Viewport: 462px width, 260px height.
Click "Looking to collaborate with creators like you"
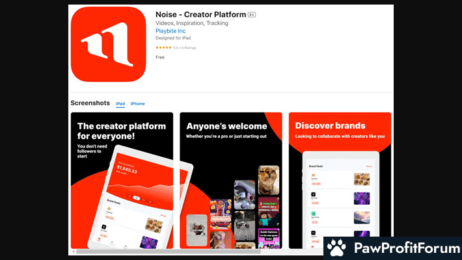click(340, 136)
